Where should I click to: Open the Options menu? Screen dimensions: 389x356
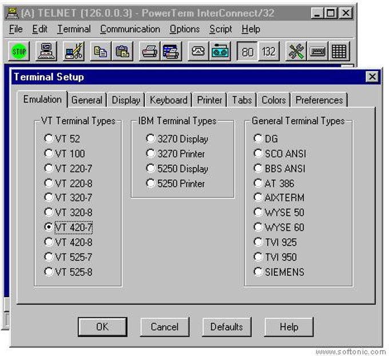[x=185, y=29]
